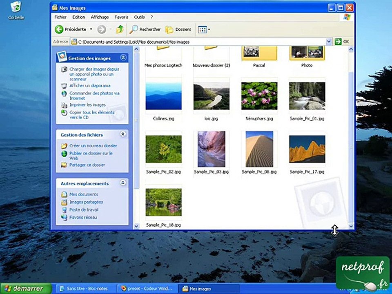Open the Edition menu
The height and width of the screenshot is (294, 392).
point(79,17)
